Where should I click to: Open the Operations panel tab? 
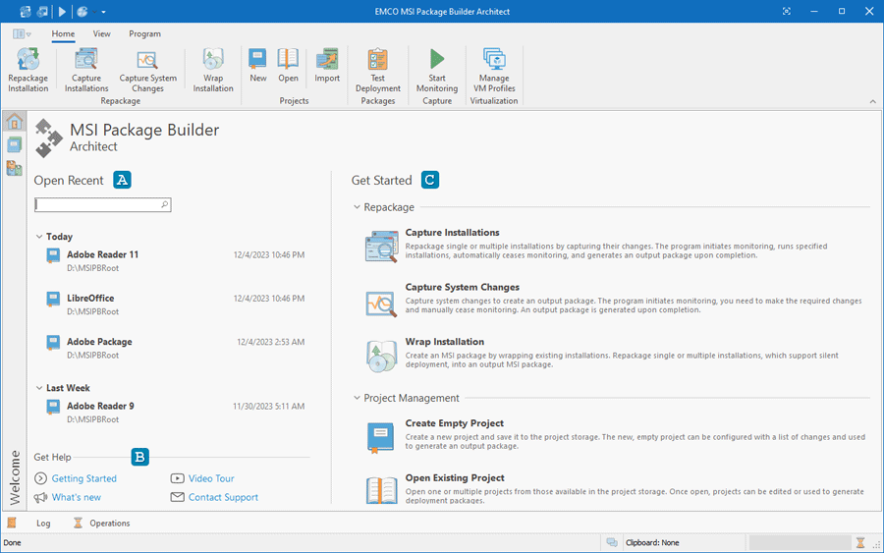click(x=109, y=524)
